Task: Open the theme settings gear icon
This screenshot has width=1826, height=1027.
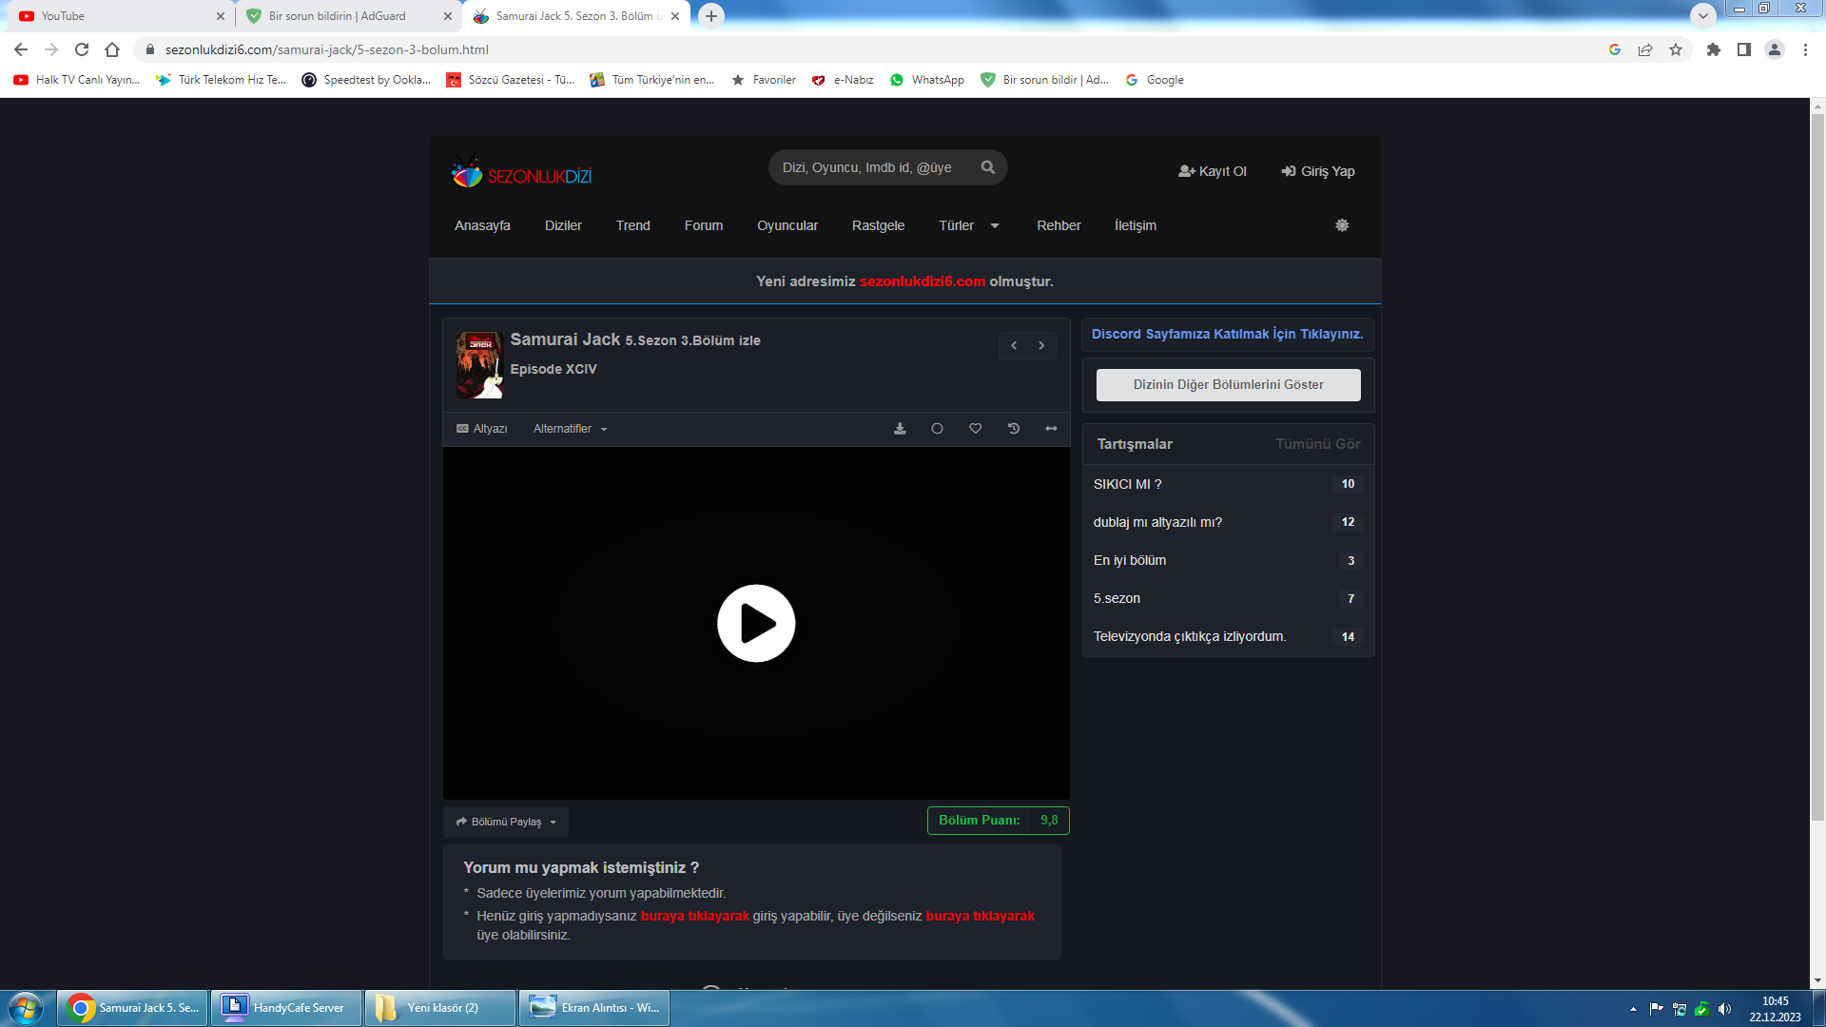Action: [x=1342, y=225]
